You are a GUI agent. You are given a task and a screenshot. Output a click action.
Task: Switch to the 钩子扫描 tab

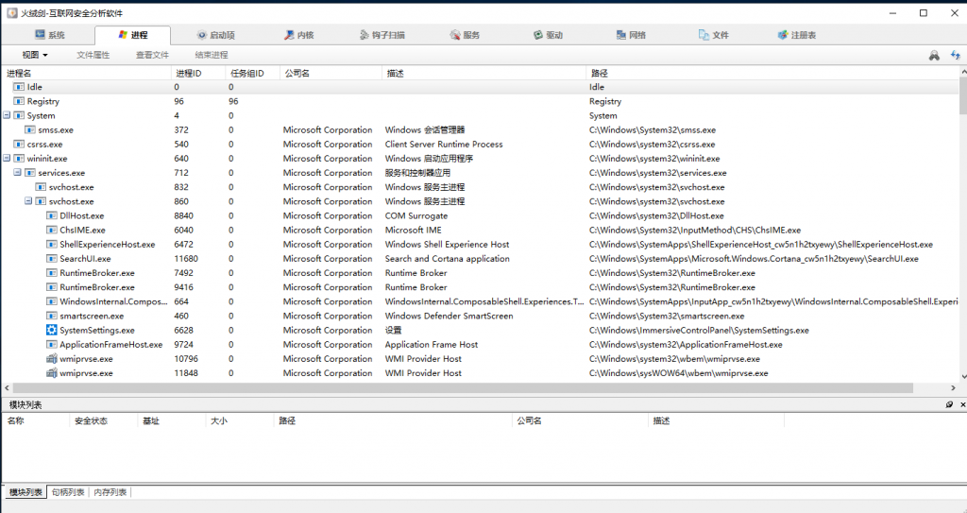tap(382, 35)
